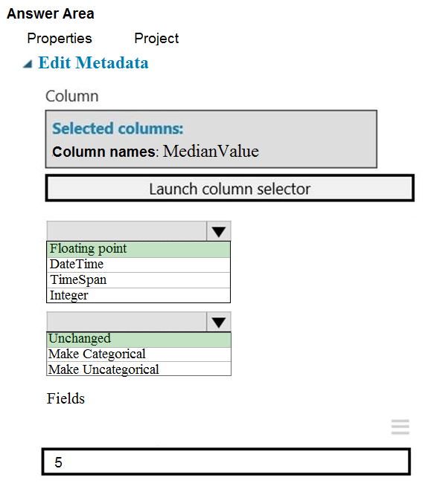Select Floating point data type option
428x489 pixels.
click(x=138, y=249)
